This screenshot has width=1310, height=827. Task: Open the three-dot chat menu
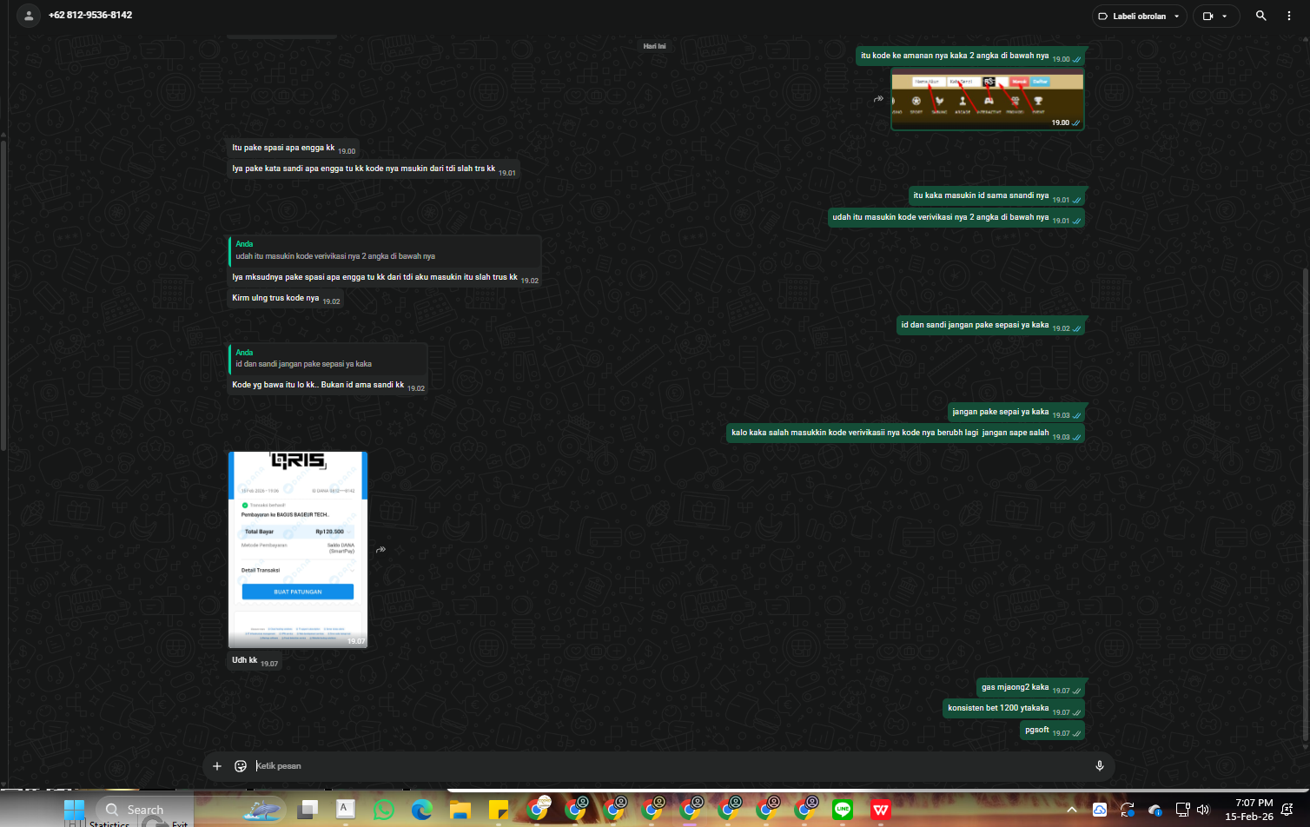point(1289,16)
